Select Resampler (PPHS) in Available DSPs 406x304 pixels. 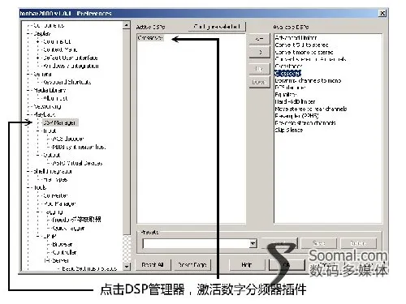coord(296,116)
